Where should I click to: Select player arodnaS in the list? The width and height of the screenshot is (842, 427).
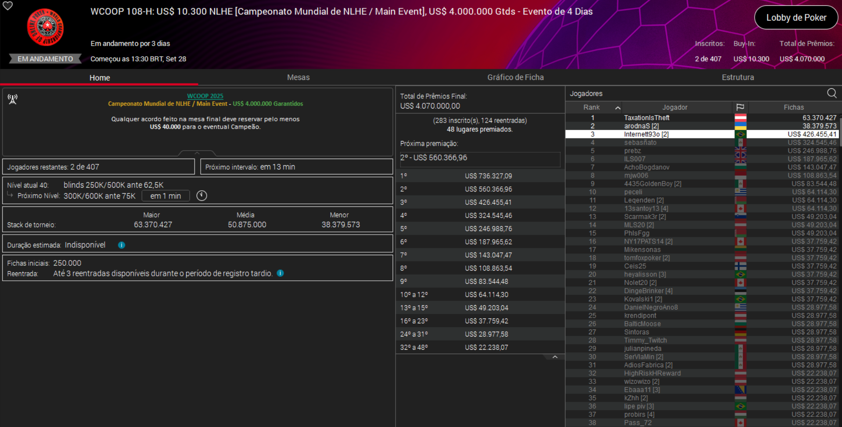641,126
